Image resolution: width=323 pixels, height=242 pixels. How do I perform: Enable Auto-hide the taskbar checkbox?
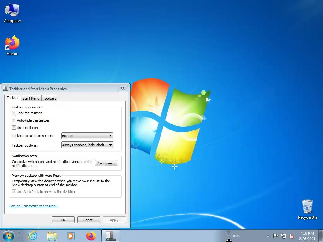(x=14, y=120)
